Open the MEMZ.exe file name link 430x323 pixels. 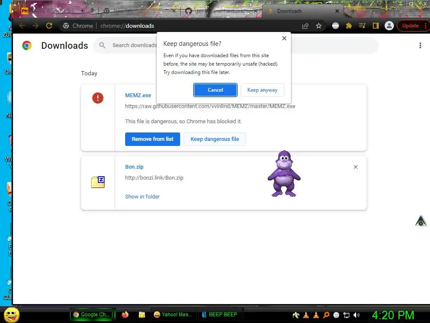138,95
